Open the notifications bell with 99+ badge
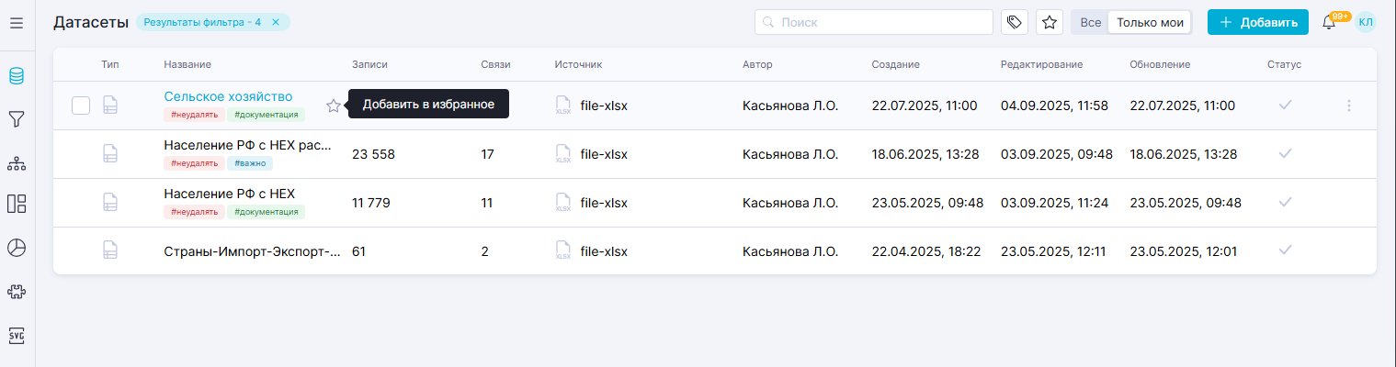1396x367 pixels. coord(1329,23)
